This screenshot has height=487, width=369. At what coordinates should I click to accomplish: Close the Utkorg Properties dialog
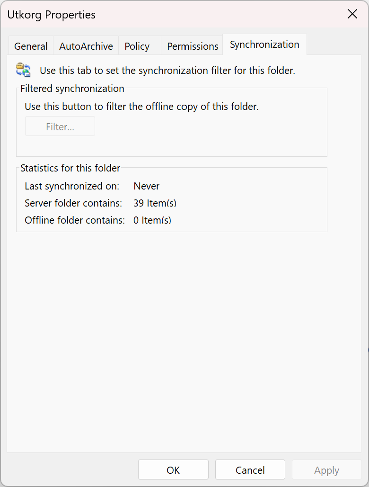(x=352, y=14)
